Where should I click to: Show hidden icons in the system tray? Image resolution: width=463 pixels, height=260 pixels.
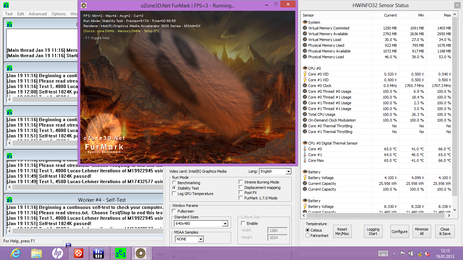point(395,254)
